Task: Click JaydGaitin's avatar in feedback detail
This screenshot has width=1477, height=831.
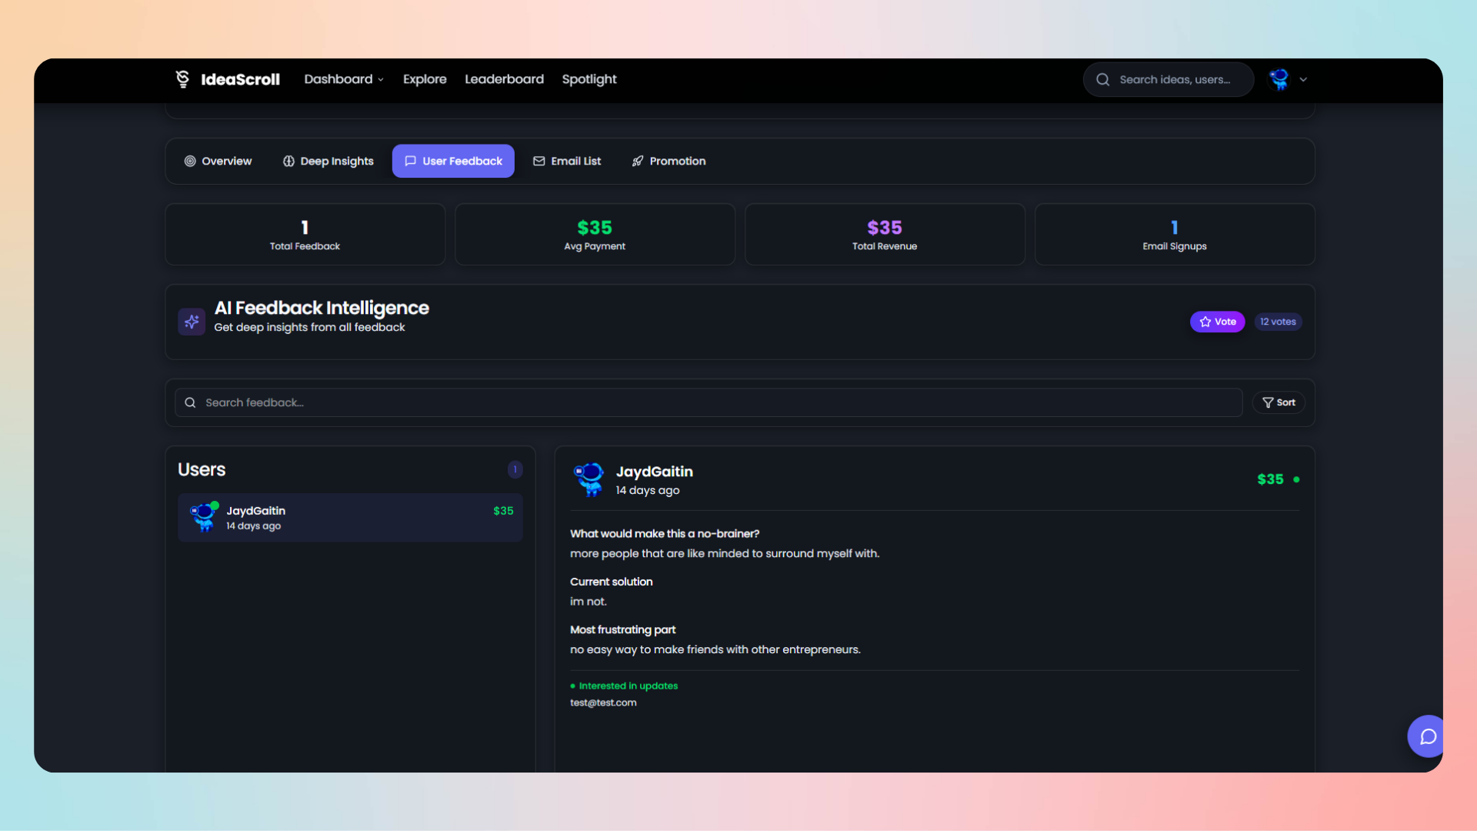Action: click(589, 479)
